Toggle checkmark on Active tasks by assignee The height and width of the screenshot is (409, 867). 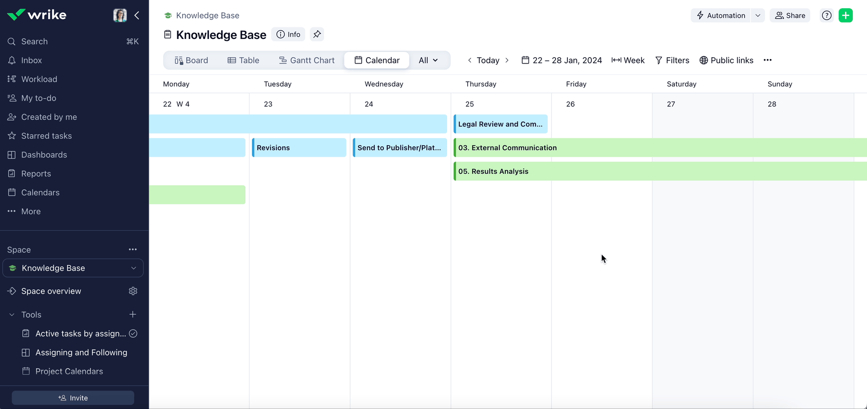point(133,334)
